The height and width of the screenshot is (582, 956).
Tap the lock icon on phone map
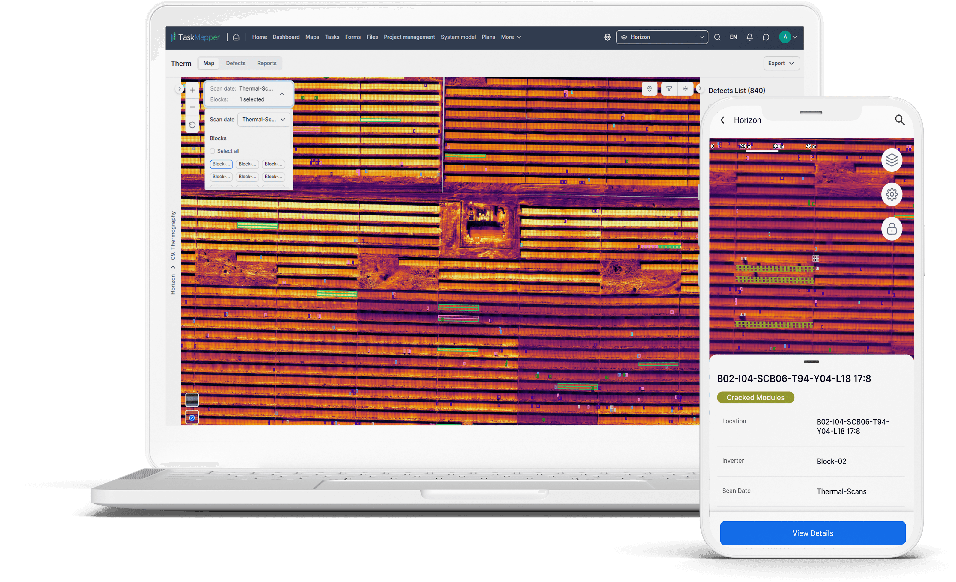point(892,229)
